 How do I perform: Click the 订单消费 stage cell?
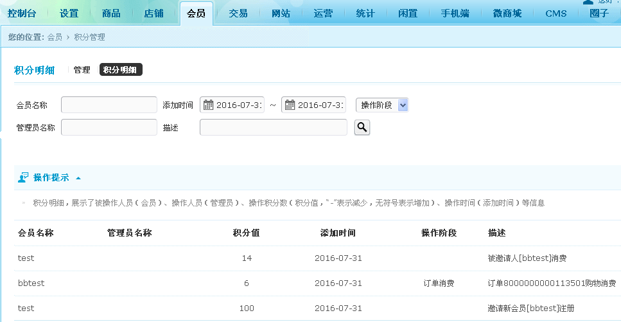pos(439,283)
